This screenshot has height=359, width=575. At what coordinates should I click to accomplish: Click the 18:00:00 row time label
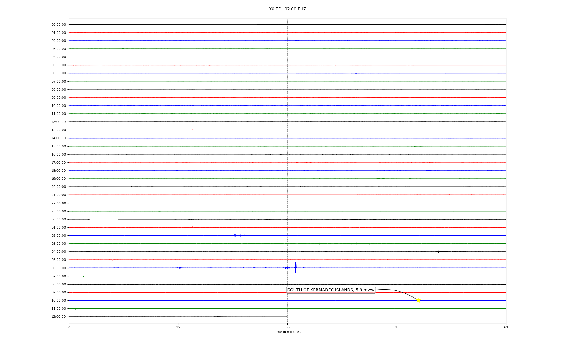click(58, 171)
